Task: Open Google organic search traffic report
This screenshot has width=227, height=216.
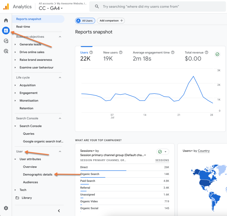Action: pyautogui.click(x=43, y=142)
